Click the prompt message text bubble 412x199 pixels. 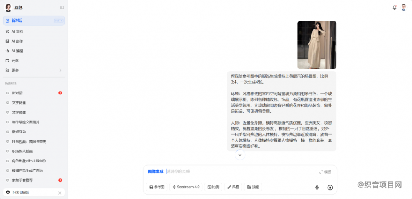pyautogui.click(x=281, y=111)
